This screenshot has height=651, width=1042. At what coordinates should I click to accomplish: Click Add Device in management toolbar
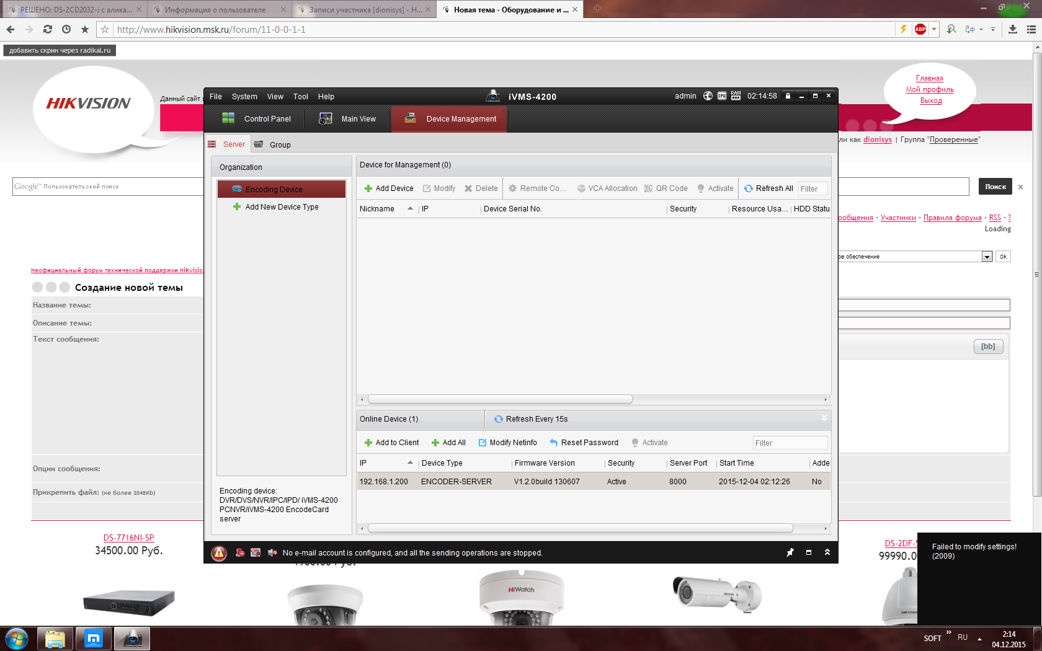pos(389,188)
